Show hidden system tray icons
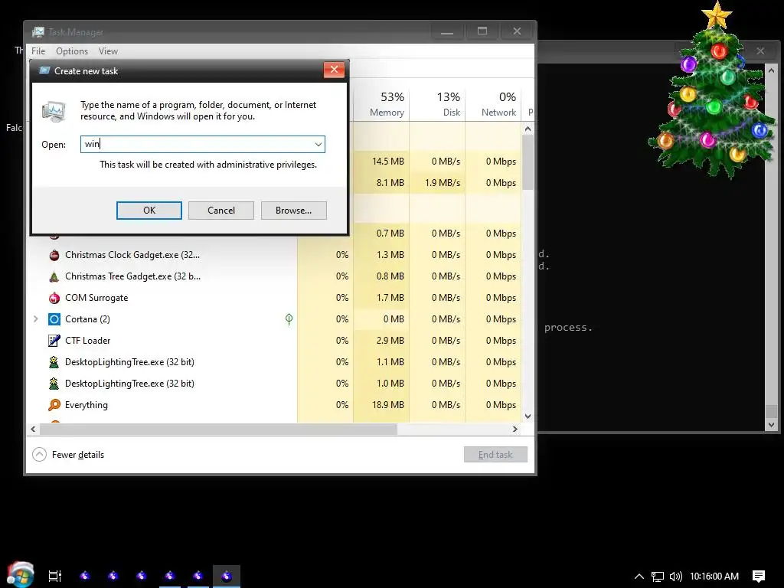The width and height of the screenshot is (784, 588). click(639, 577)
